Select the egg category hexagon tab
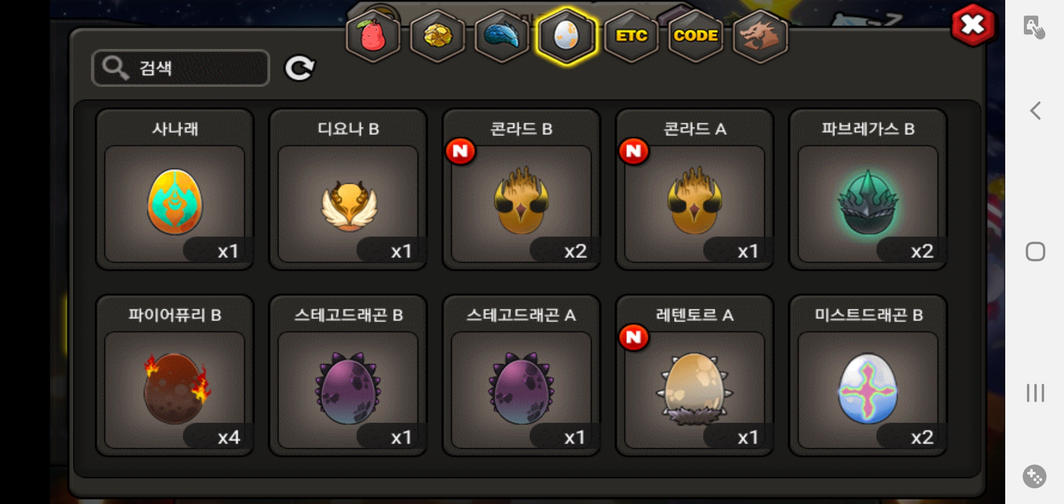This screenshot has width=1064, height=504. [x=566, y=36]
